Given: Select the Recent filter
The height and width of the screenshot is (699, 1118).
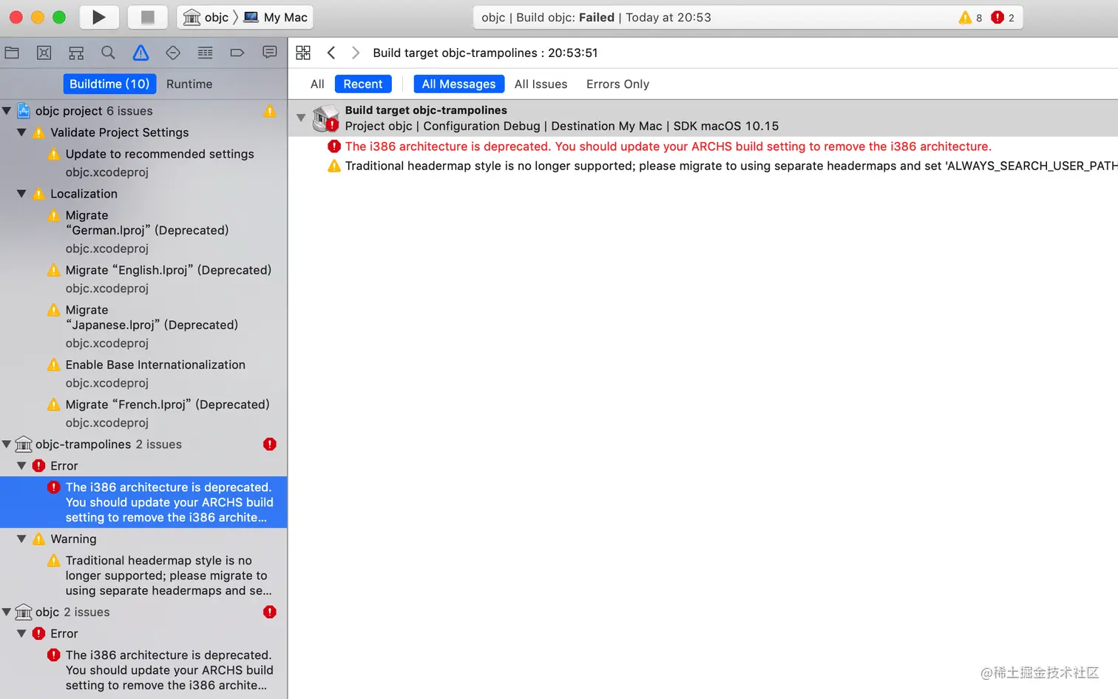Looking at the screenshot, I should (x=363, y=84).
